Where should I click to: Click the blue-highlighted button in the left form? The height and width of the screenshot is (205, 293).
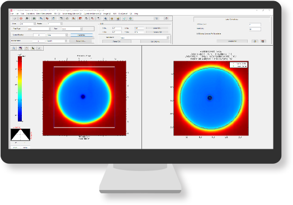[x=82, y=35]
